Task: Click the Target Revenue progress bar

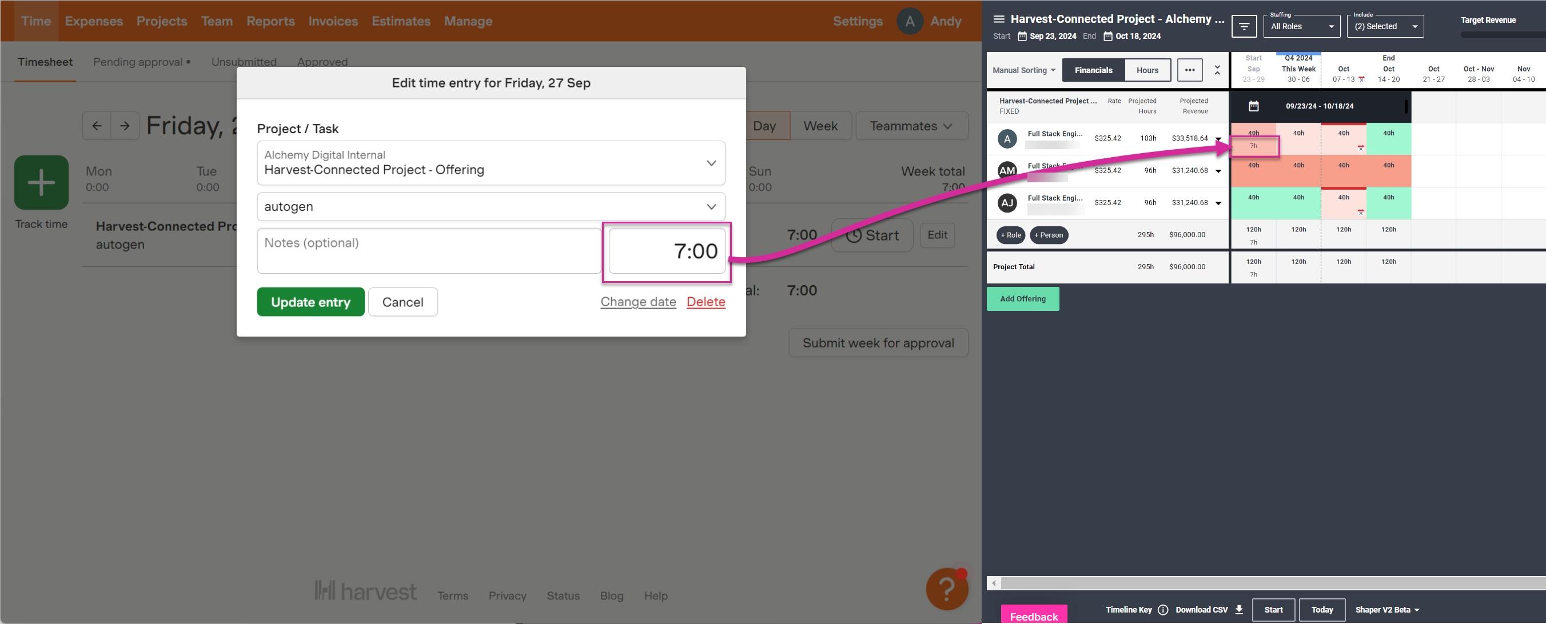Action: [1503, 35]
